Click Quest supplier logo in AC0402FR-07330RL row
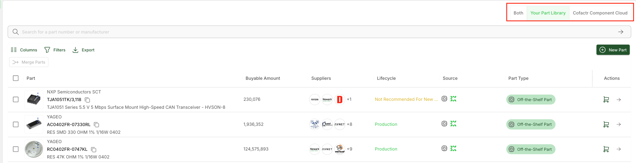636x163 pixels. [x=327, y=124]
